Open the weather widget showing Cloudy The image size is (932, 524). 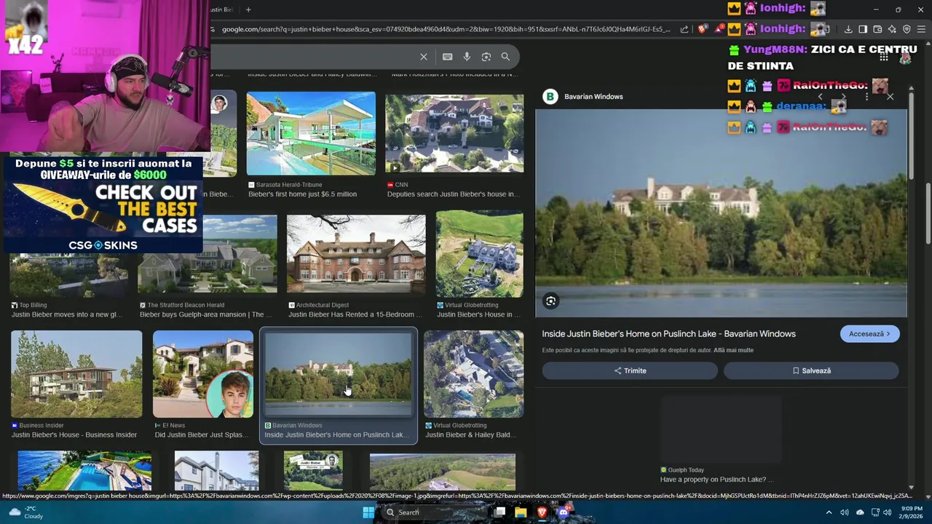click(25, 512)
